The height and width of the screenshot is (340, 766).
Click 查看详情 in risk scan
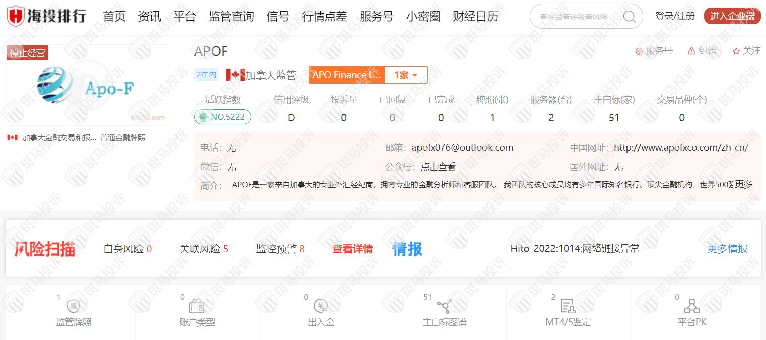coord(353,249)
